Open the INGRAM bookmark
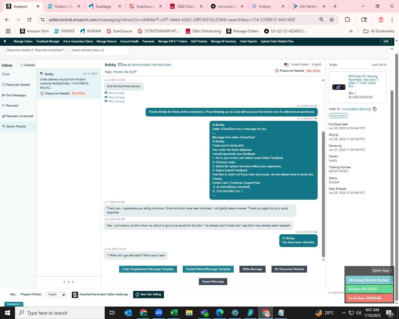399x319 pixels. coord(91,31)
